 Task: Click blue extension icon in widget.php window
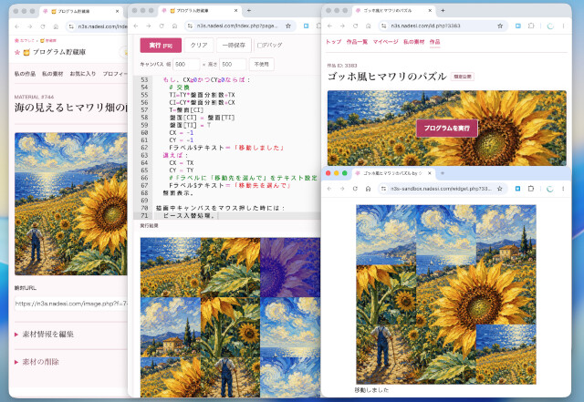click(x=517, y=189)
